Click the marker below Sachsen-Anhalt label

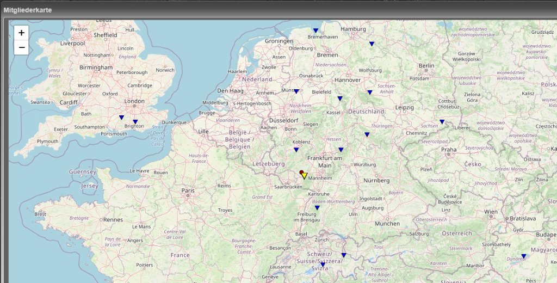point(369,93)
